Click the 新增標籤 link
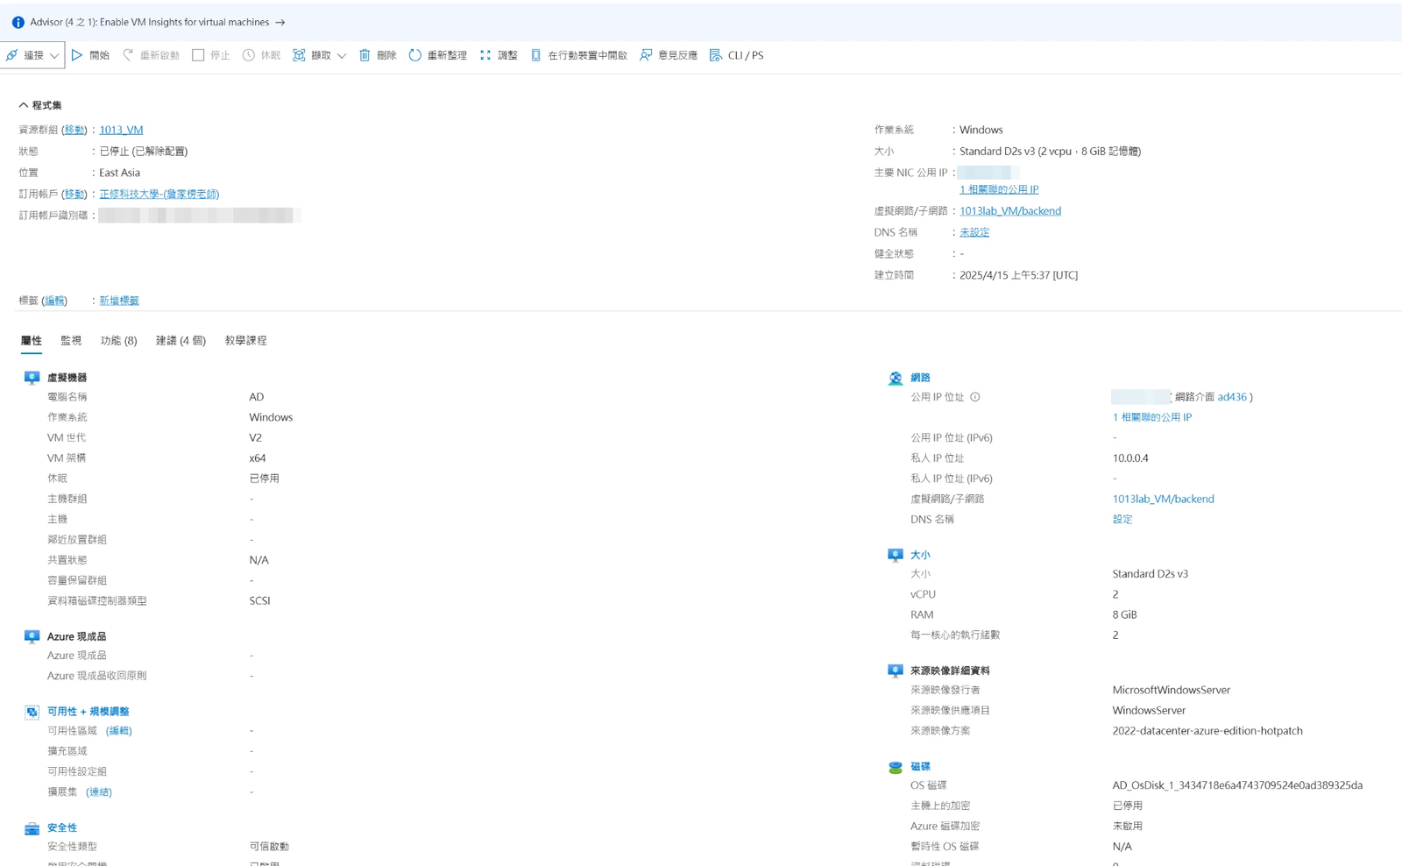The image size is (1402, 866). pos(119,301)
